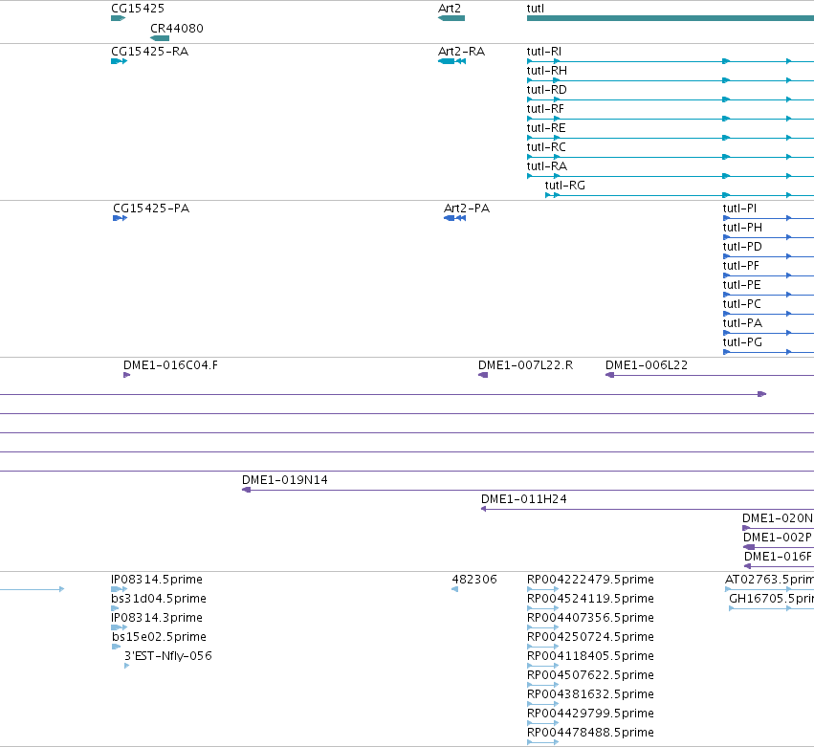Click the tutl gene bar
Viewport: 814px width, 747px height.
point(671,18)
